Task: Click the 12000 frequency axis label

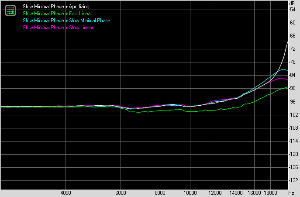Action: [215, 193]
